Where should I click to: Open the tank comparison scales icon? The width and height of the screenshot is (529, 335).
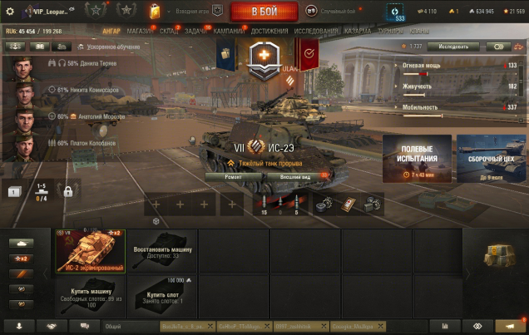coord(518,47)
